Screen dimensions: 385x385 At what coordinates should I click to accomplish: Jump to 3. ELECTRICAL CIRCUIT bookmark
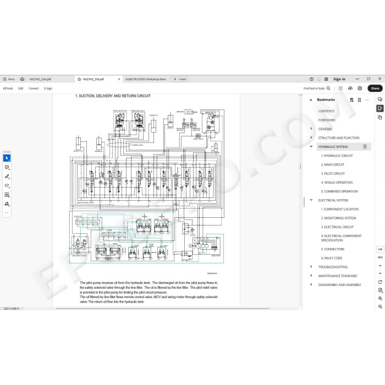[x=337, y=227]
